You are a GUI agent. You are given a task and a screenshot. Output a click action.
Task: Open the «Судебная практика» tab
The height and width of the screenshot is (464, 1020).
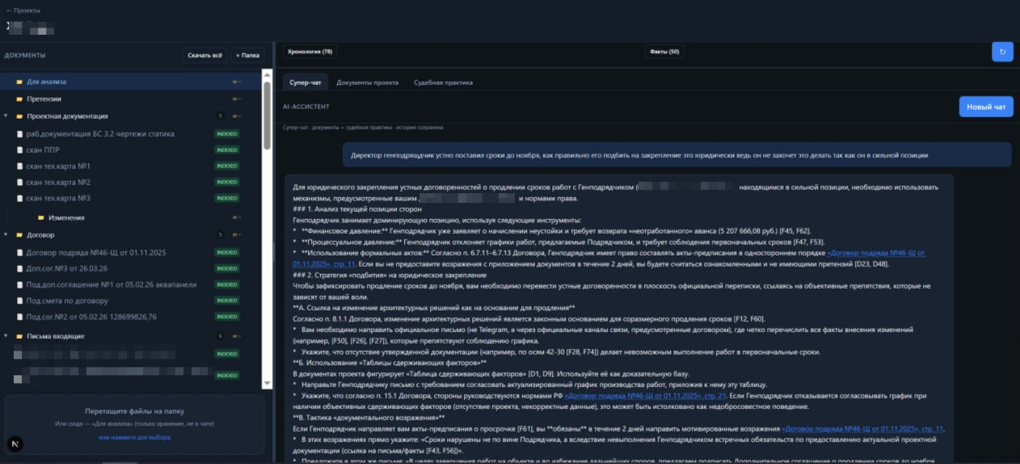pos(444,82)
